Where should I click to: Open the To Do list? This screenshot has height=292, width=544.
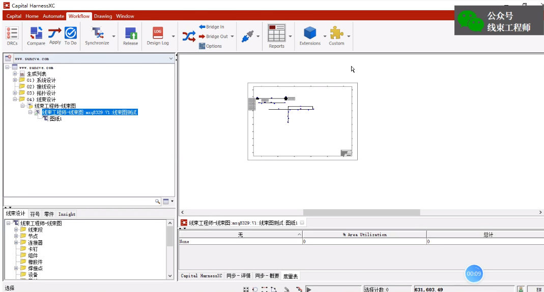point(70,36)
